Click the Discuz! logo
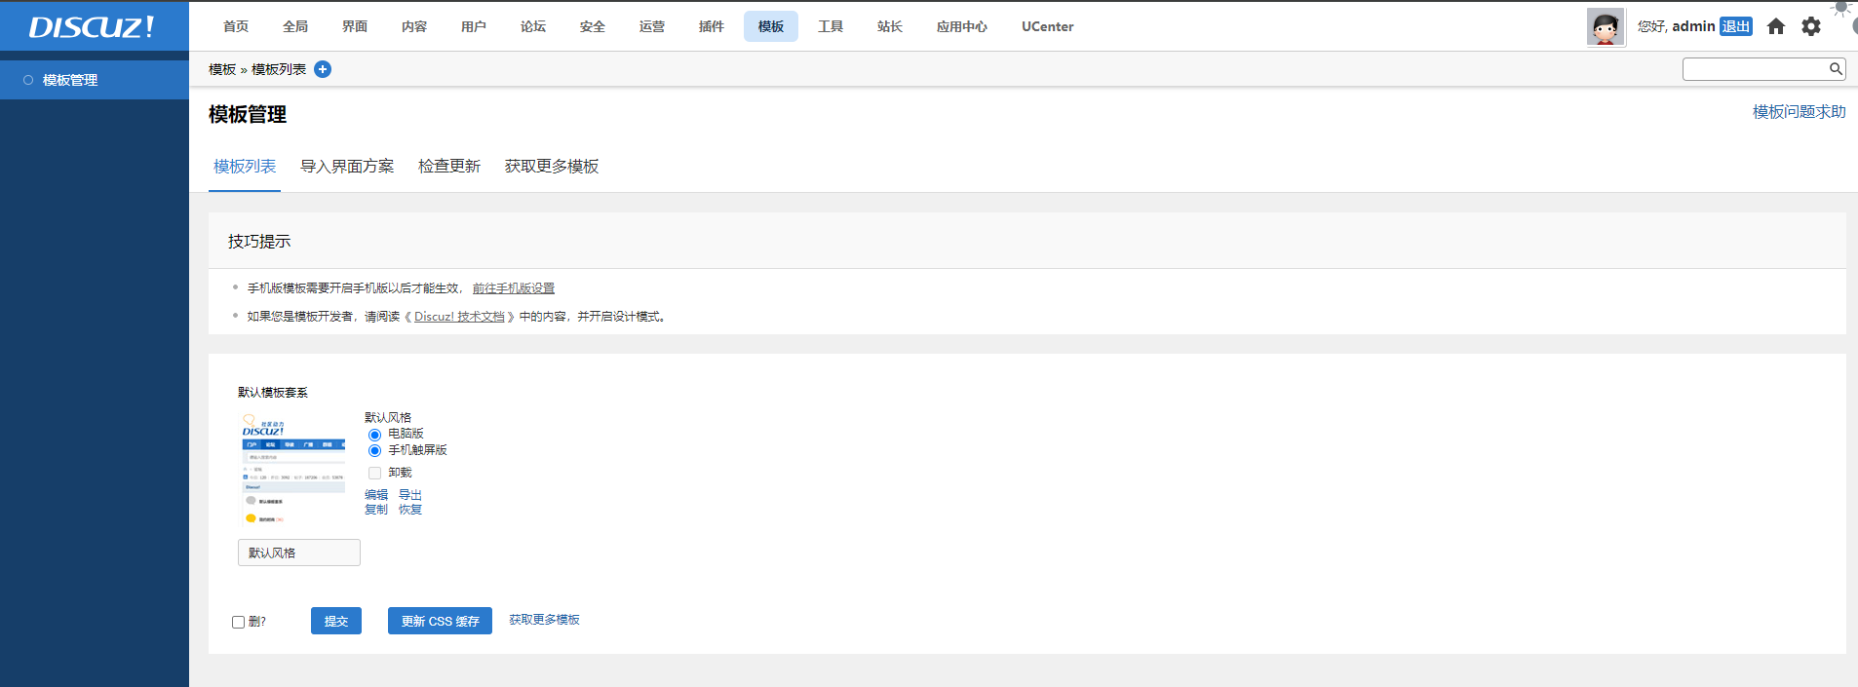Viewport: 1858px width, 687px height. (x=92, y=26)
